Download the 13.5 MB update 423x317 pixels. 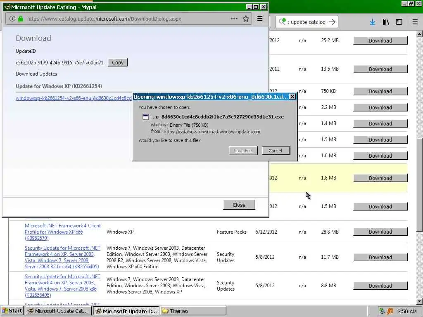(380, 69)
